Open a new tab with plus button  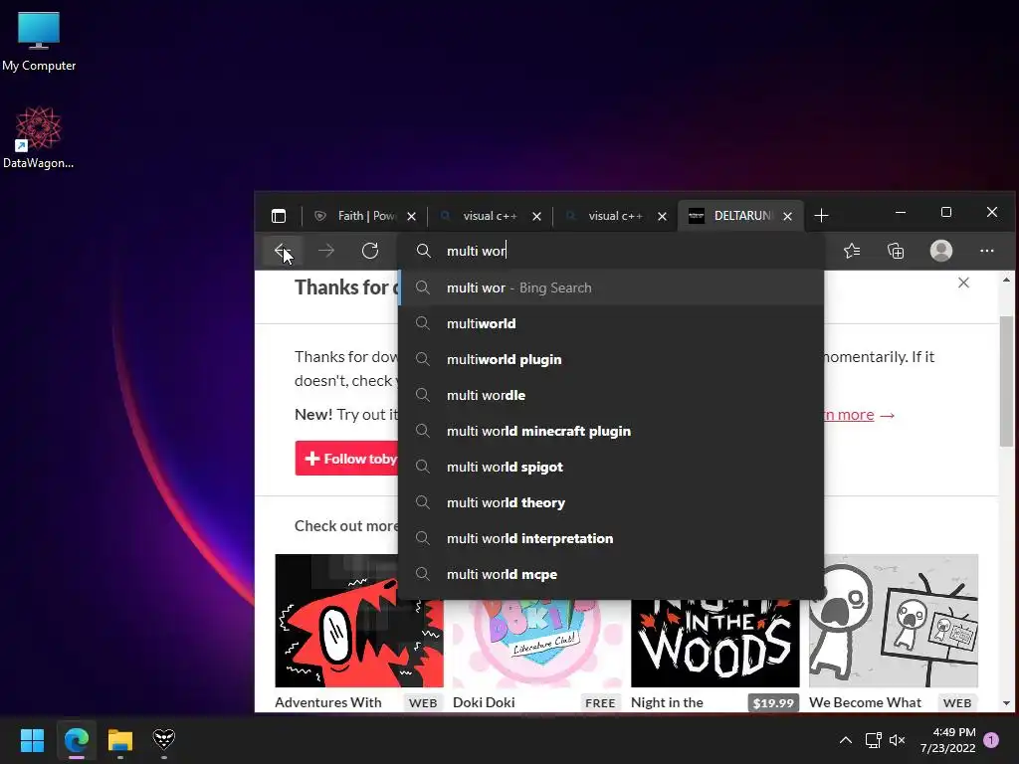click(821, 216)
